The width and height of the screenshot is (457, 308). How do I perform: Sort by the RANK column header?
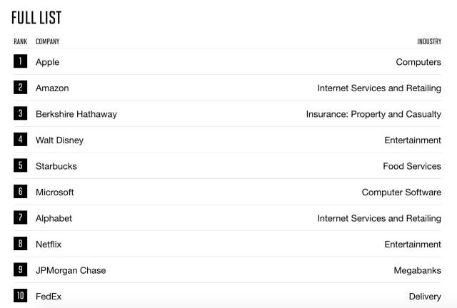[x=20, y=41]
